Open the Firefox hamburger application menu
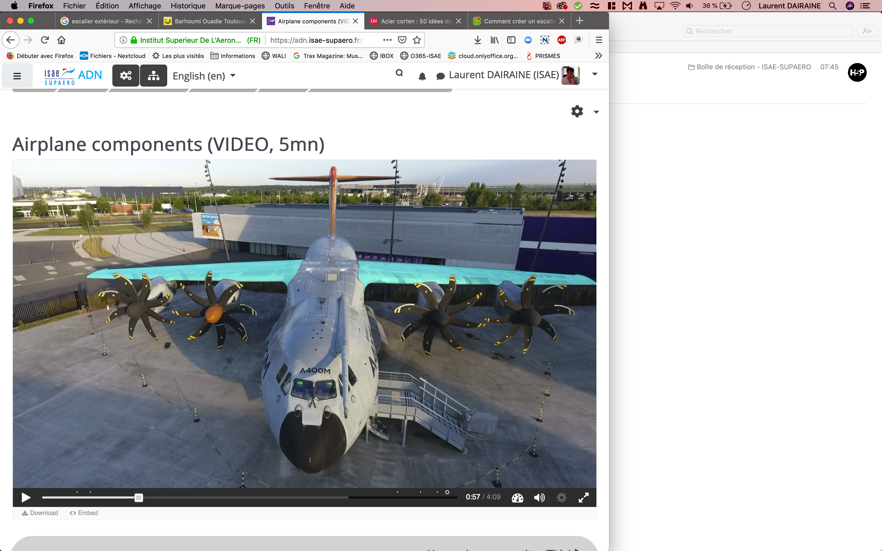Viewport: 882px width, 551px height. coord(599,40)
